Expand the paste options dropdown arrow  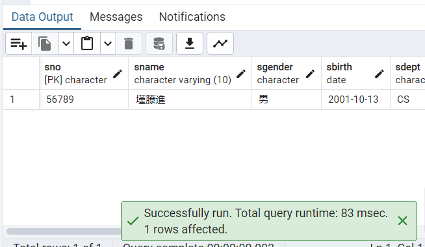108,44
